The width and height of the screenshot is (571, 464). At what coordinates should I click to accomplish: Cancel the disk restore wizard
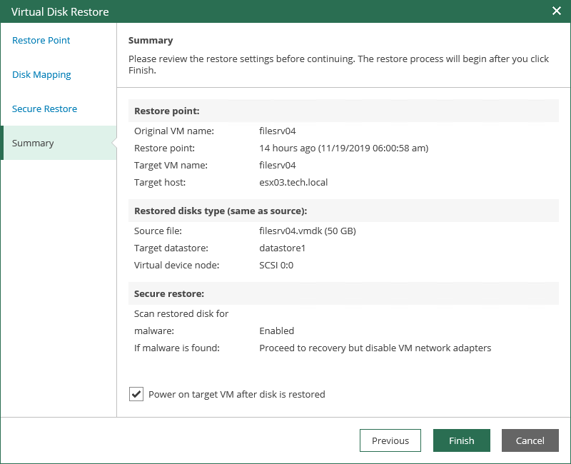(530, 440)
